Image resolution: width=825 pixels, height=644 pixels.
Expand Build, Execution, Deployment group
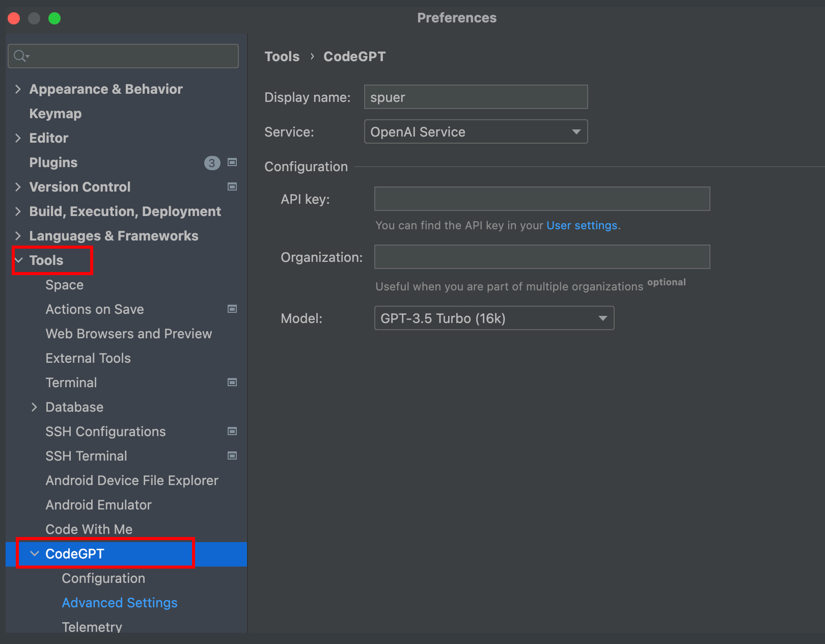18,211
